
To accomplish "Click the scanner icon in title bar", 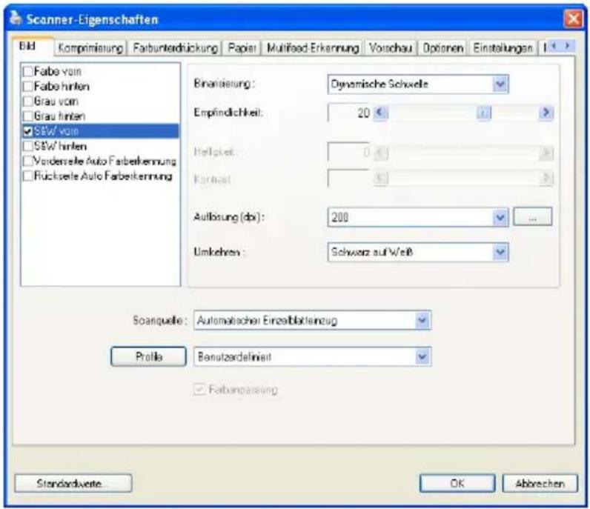I will [15, 18].
